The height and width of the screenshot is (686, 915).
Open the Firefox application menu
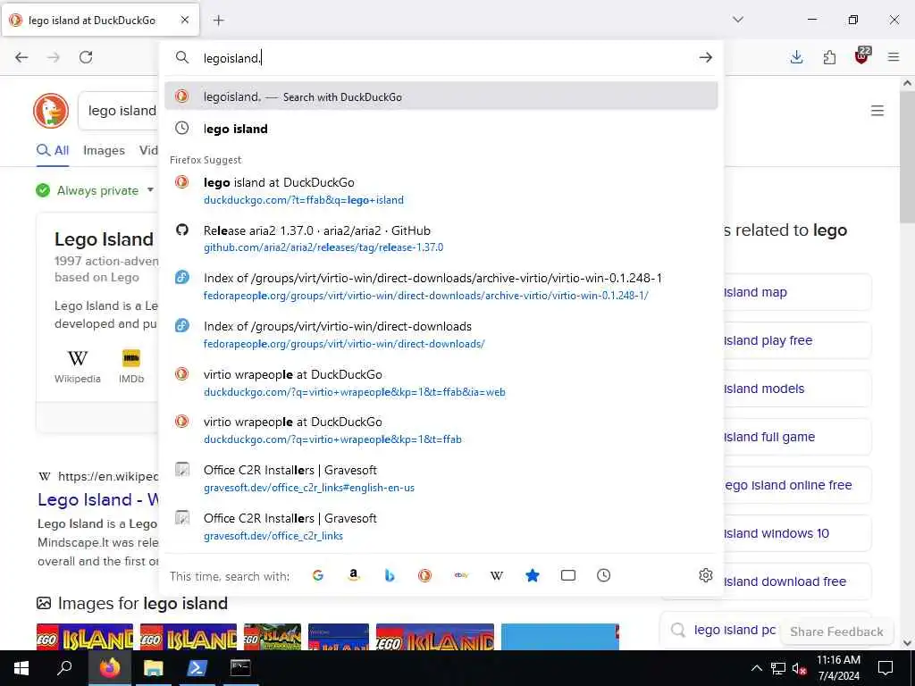pyautogui.click(x=894, y=57)
